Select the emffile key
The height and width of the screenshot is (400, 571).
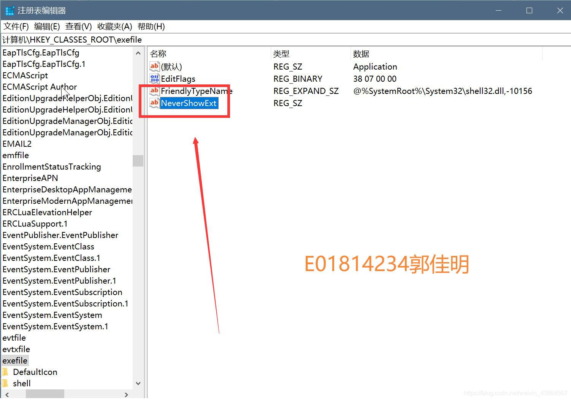[x=16, y=155]
